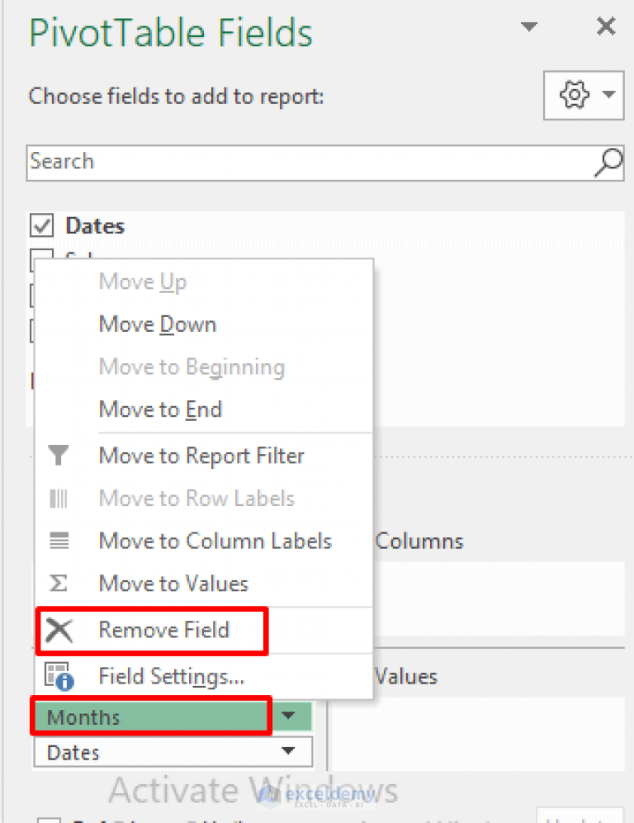Open the Tools gear icon
Screen dimensions: 634x823
(575, 95)
